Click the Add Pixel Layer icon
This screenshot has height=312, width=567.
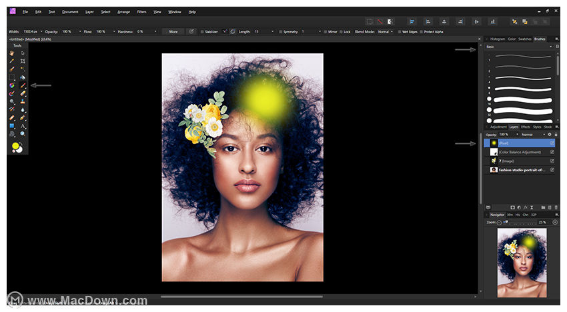[550, 207]
